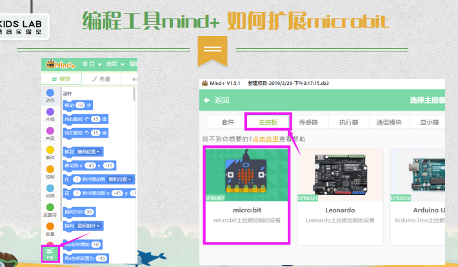Open the 通信模块 tab
The width and height of the screenshot is (458, 267).
[x=389, y=122]
